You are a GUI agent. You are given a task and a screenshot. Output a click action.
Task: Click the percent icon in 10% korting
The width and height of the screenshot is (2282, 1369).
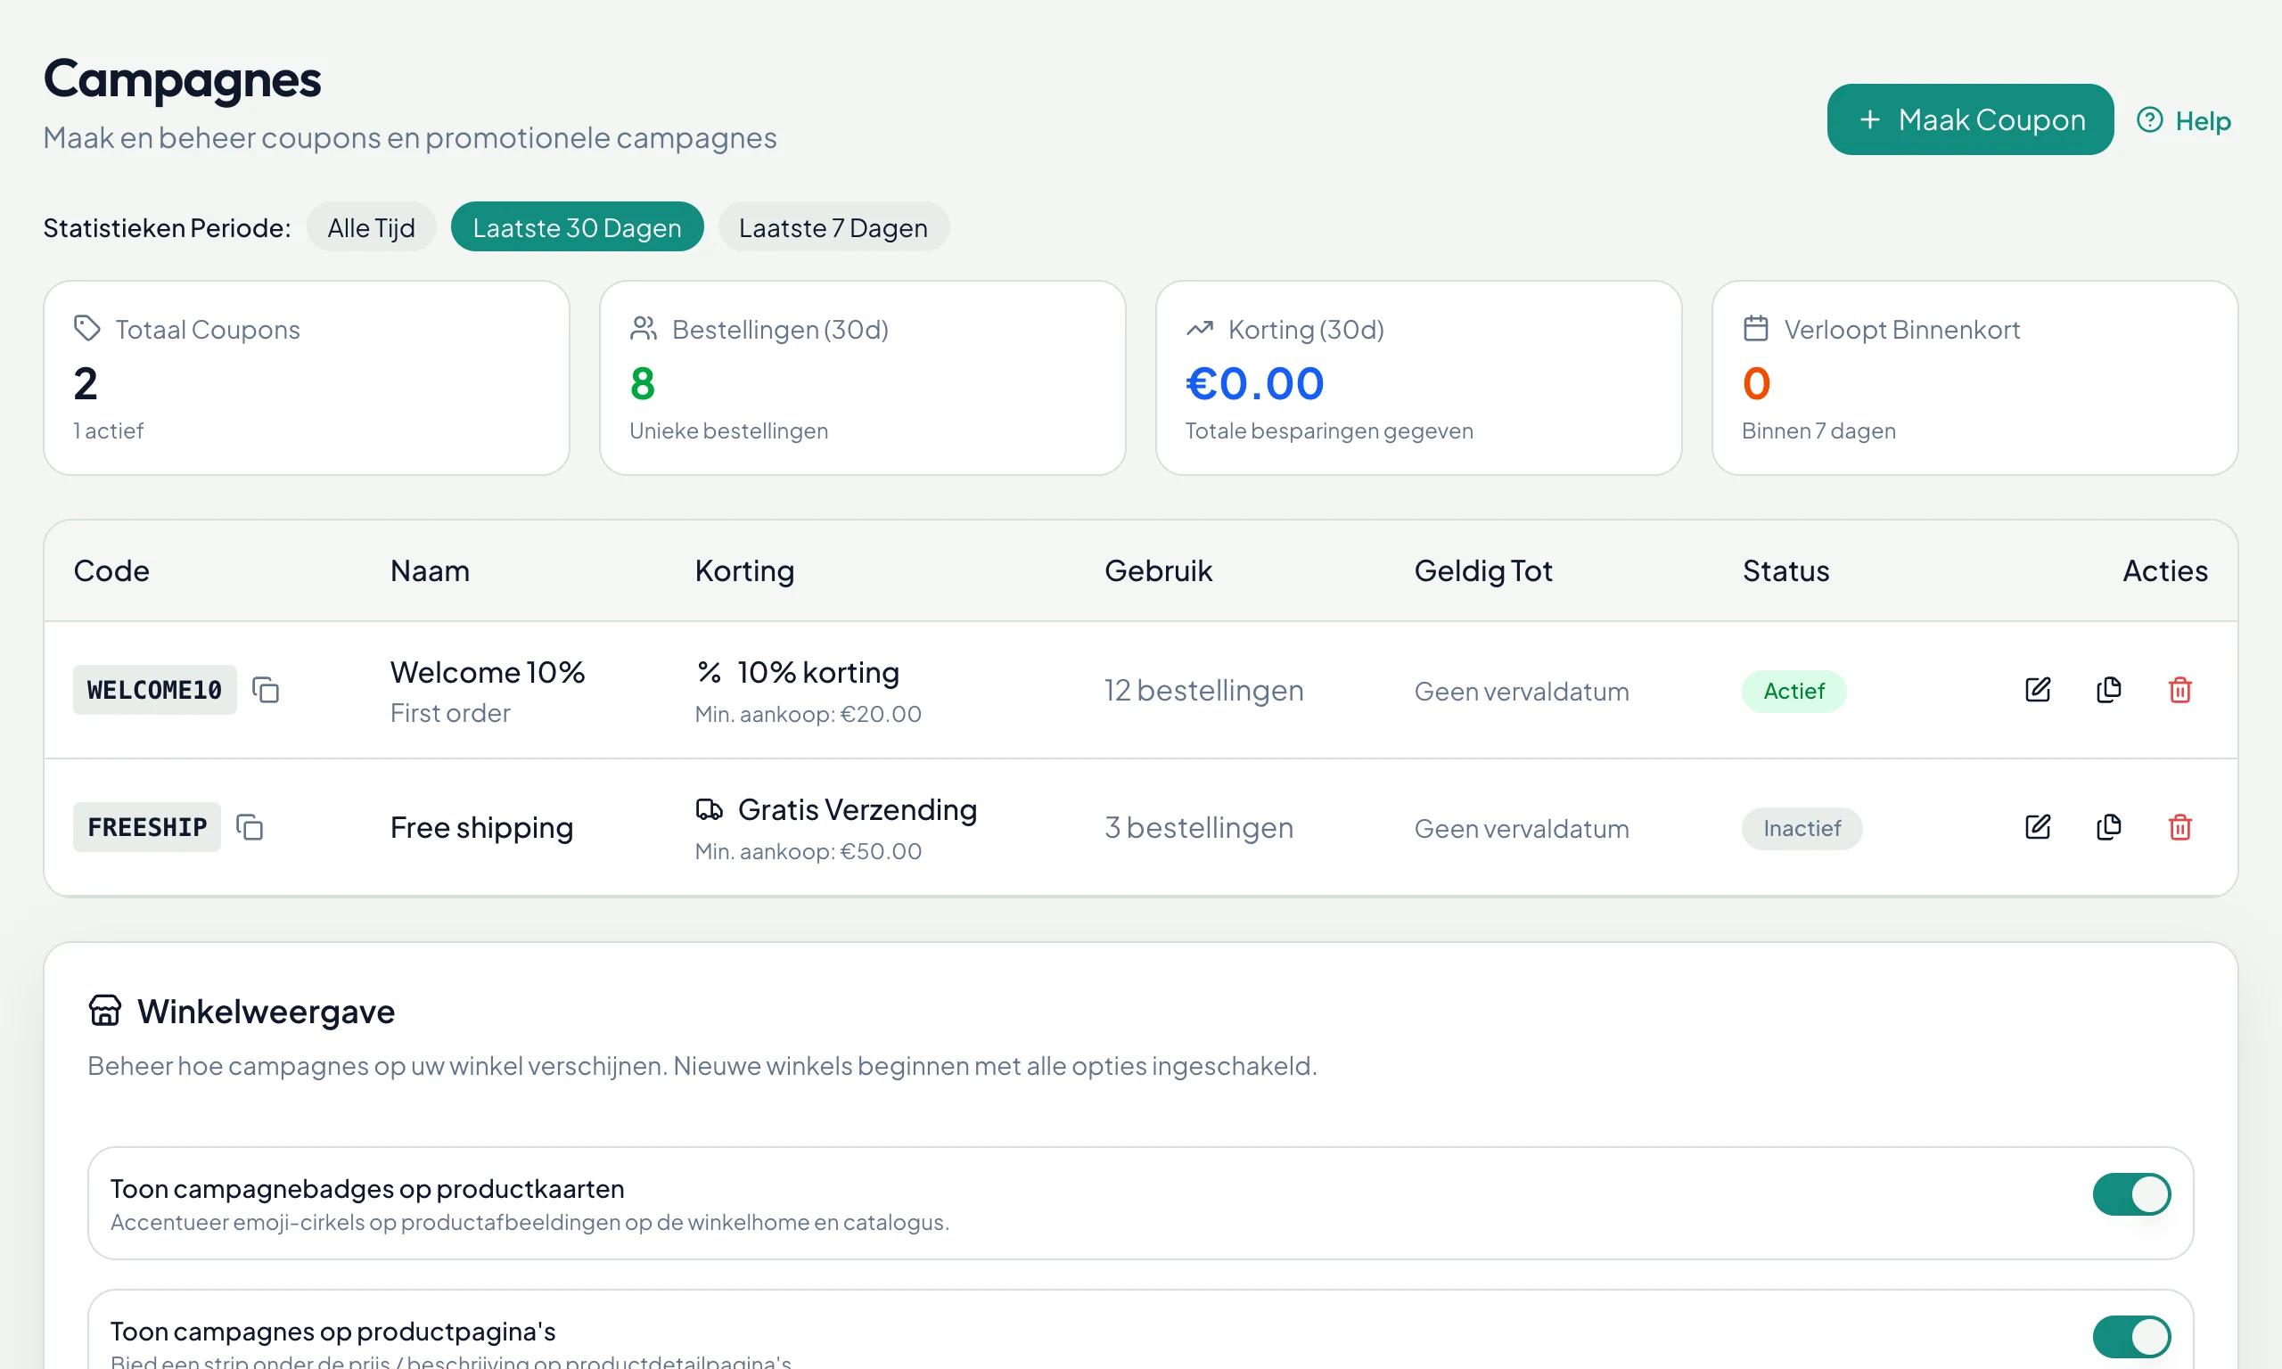[x=709, y=673]
